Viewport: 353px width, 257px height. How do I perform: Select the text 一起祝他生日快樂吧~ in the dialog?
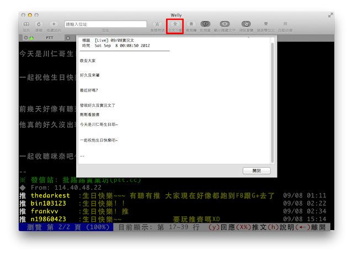point(99,141)
